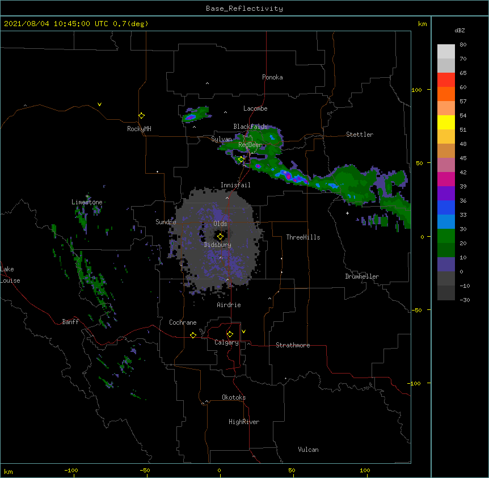489x478 pixels.
Task: Click the Innisfail town label
Action: click(x=235, y=185)
